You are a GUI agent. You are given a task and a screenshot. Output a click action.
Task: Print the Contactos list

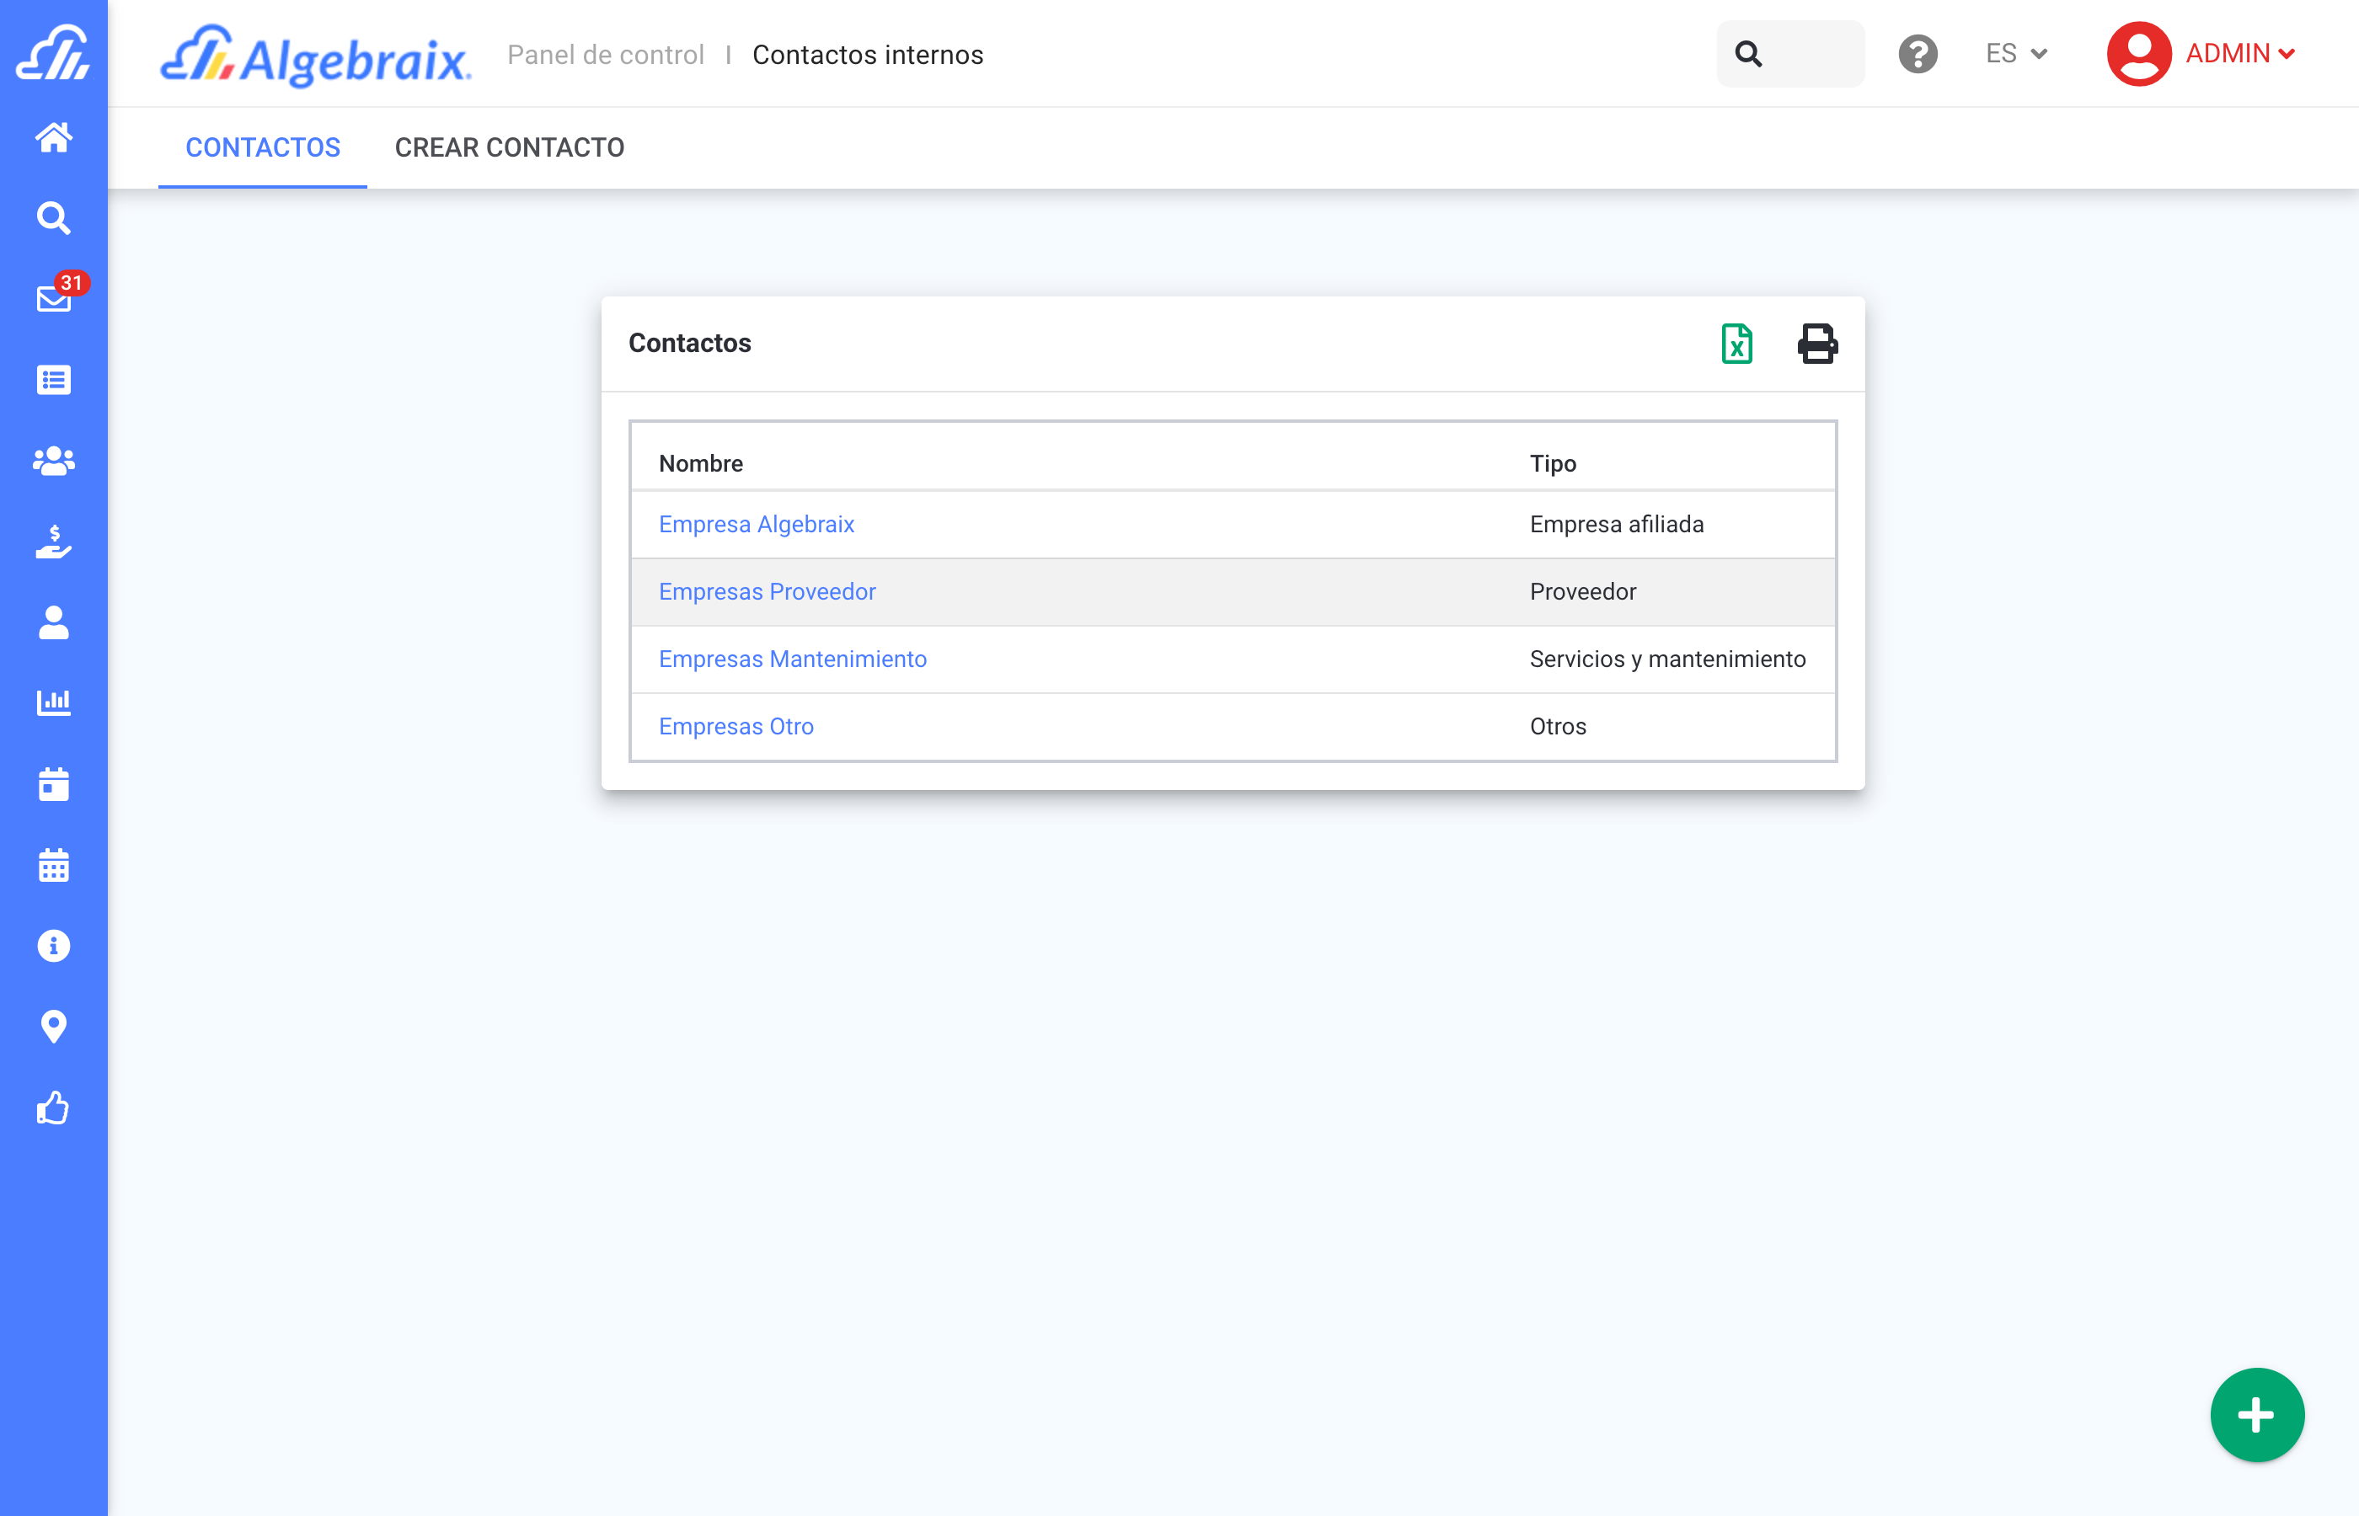pyautogui.click(x=1816, y=344)
